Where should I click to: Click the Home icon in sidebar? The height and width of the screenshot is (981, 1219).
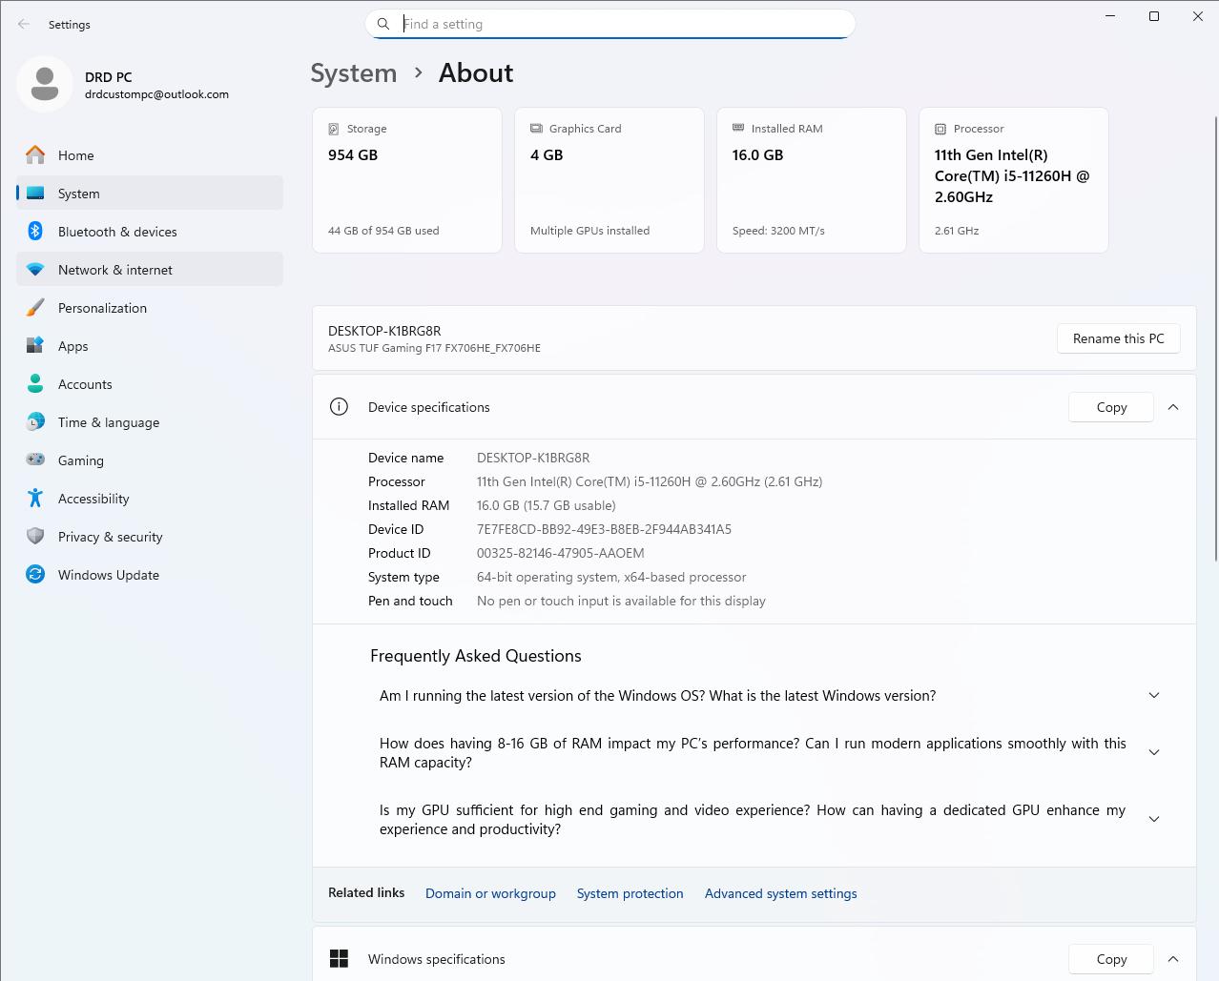click(35, 155)
